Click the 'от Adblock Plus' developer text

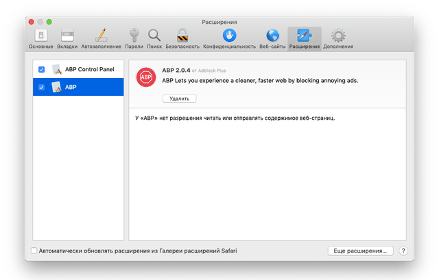[x=209, y=71]
